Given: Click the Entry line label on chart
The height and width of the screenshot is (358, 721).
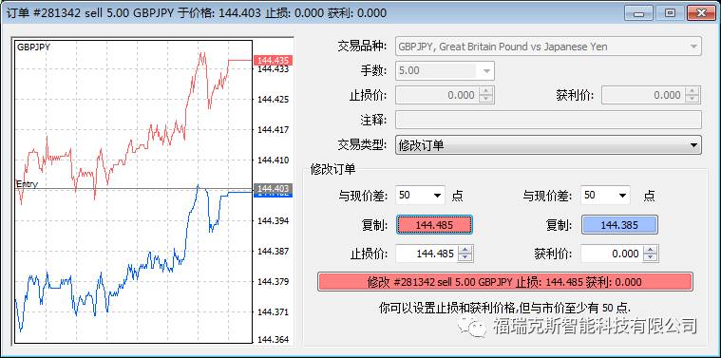Looking at the screenshot, I should pyautogui.click(x=28, y=184).
